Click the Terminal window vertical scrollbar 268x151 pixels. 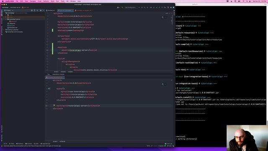[x=267, y=123]
